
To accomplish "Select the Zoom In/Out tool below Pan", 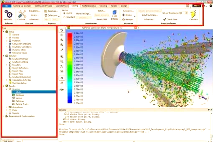I will pos(62,40).
